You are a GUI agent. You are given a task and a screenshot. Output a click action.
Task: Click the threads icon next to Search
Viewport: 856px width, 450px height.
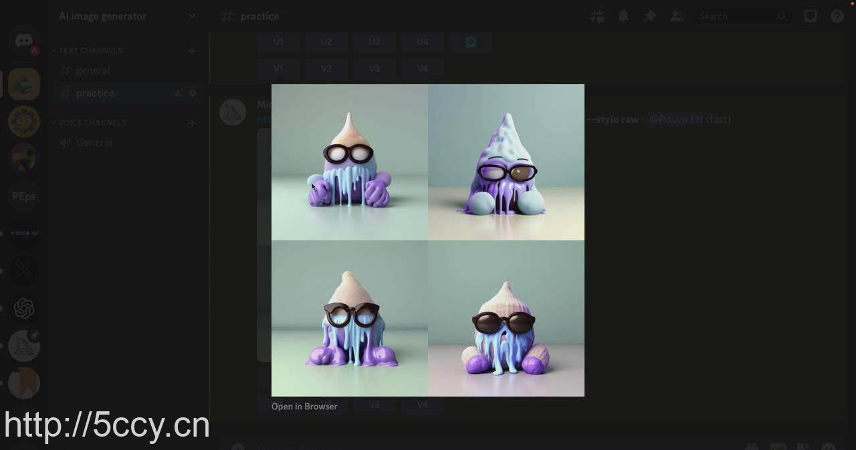(597, 15)
